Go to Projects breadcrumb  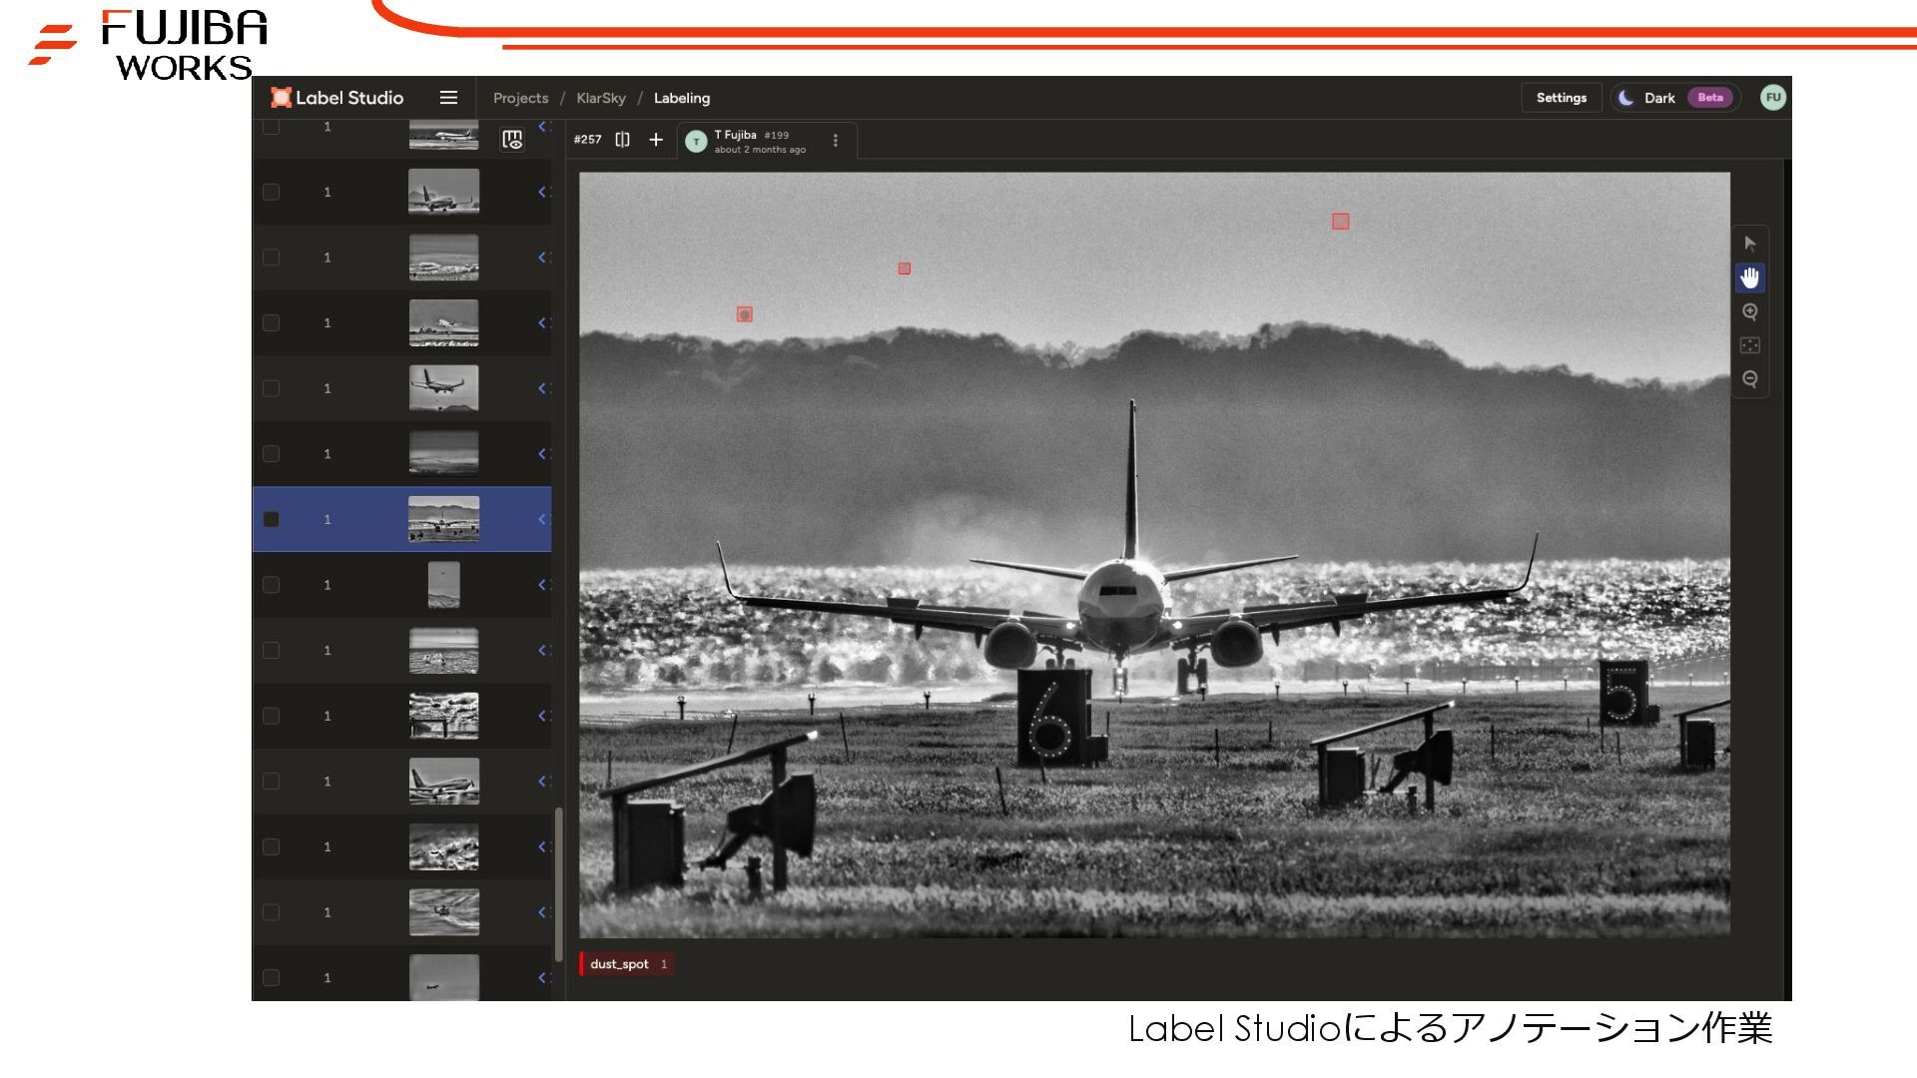[x=520, y=98]
